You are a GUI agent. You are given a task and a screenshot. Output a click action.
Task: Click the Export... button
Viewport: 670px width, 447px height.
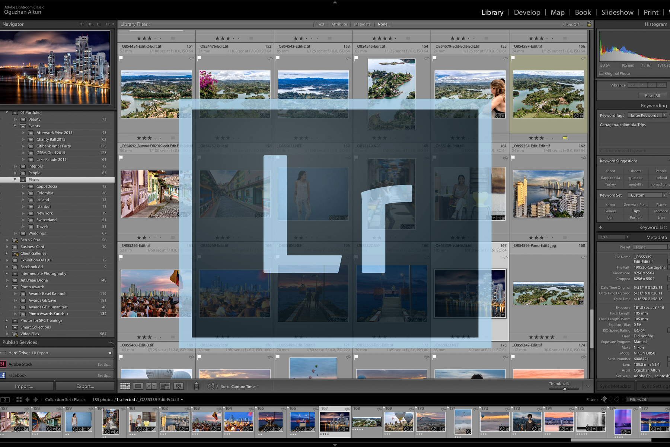click(85, 386)
